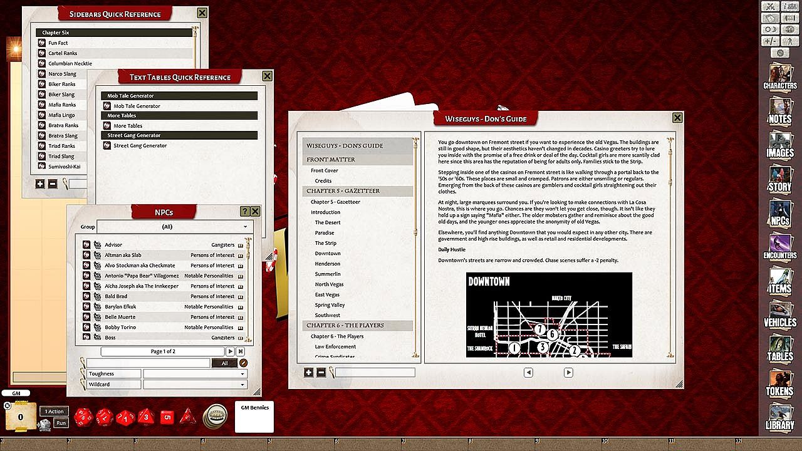Go to next NPC list page arrow
This screenshot has width=802, height=451.
pos(230,352)
